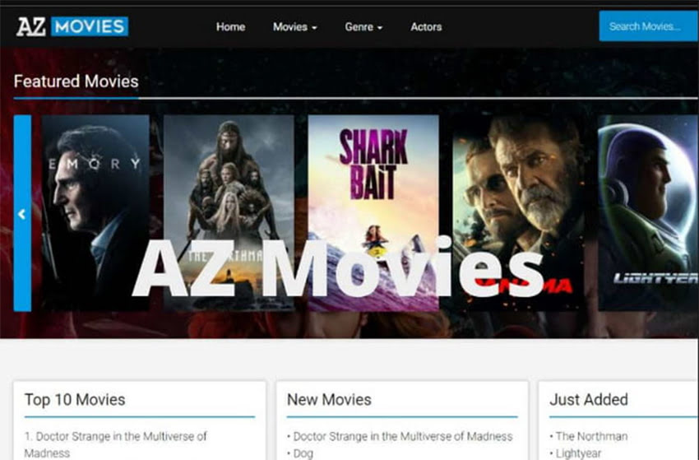Click the Top 10 Movies heading
Image resolution: width=699 pixels, height=460 pixels.
tap(75, 400)
